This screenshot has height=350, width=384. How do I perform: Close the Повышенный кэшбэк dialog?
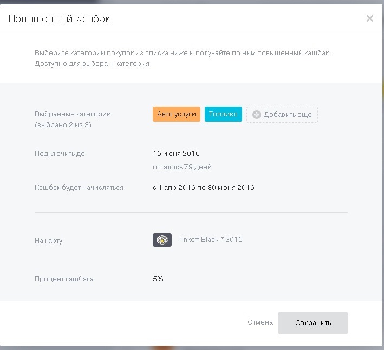click(369, 18)
